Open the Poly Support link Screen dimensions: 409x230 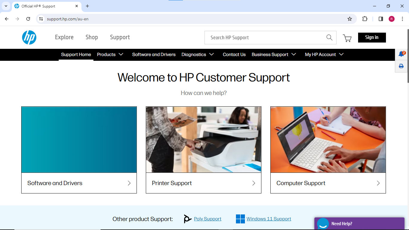pyautogui.click(x=207, y=219)
